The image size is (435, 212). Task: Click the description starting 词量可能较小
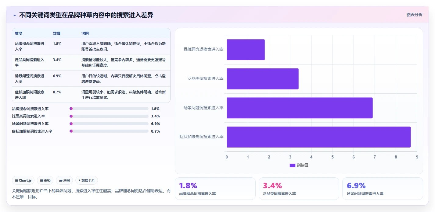124,95
